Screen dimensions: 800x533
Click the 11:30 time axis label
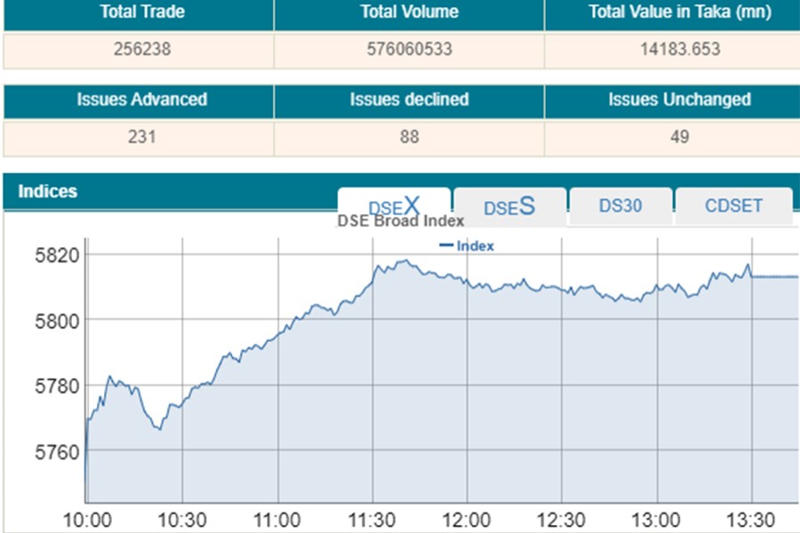(x=372, y=520)
